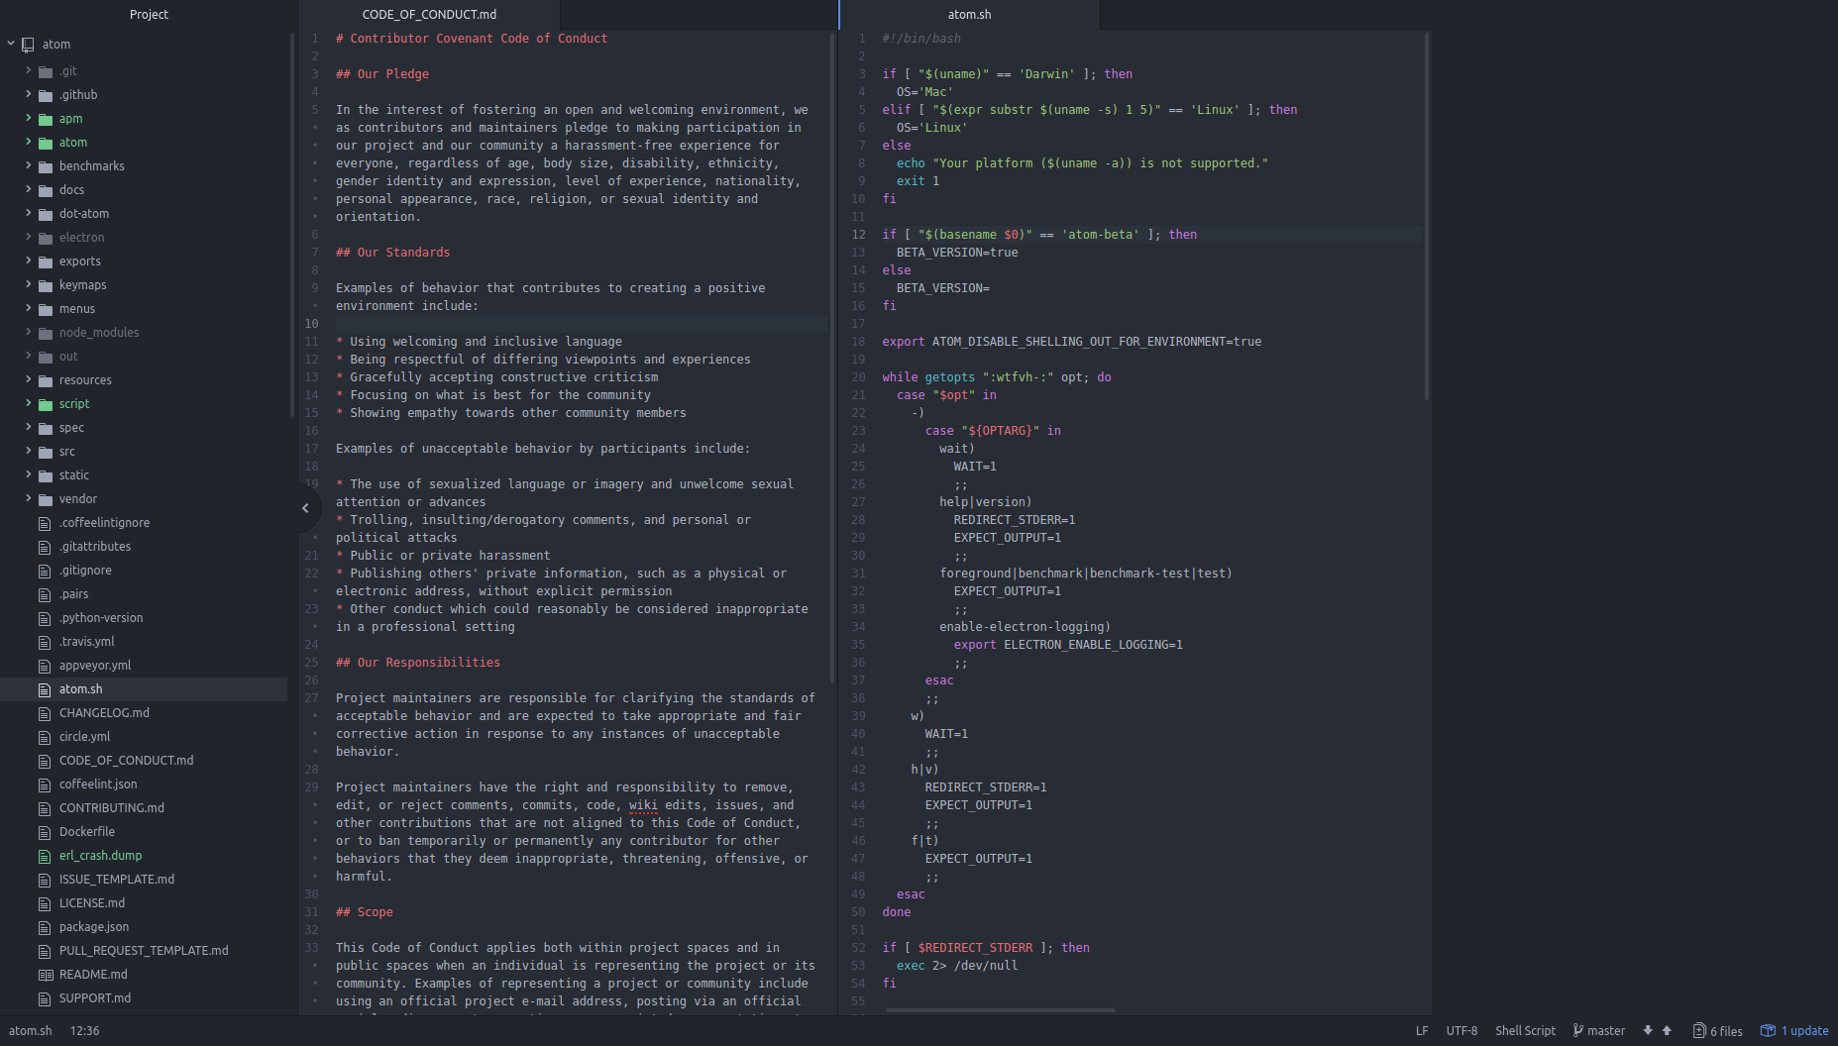Open the 1 update package notification
Screen dimensions: 1838x1046
1794,1030
